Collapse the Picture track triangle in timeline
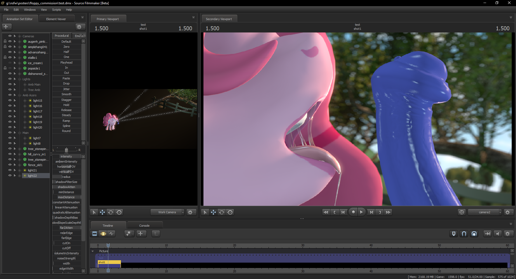This screenshot has width=516, height=279. coord(93,251)
